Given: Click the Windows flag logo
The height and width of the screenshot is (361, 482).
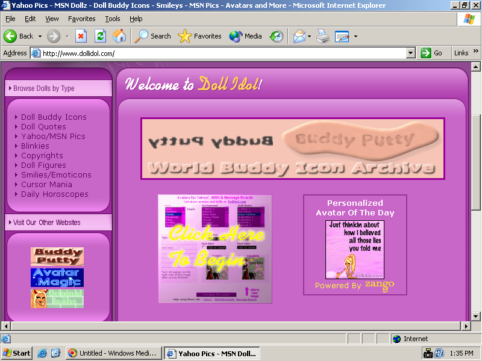Looking at the screenshot, I should tap(469, 19).
